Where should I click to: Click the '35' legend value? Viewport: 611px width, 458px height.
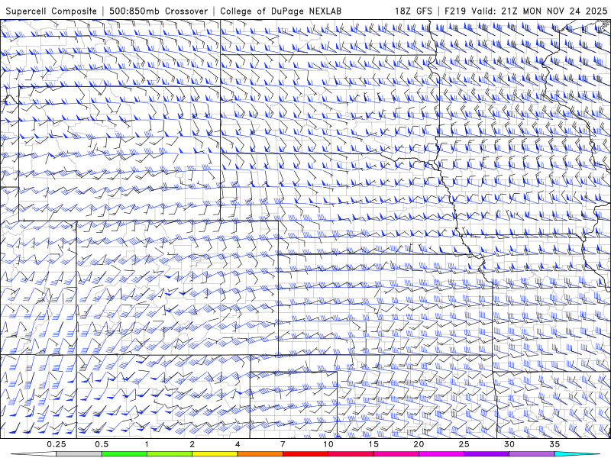pos(554,444)
